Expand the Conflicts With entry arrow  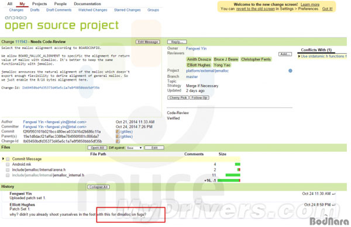(x=299, y=56)
